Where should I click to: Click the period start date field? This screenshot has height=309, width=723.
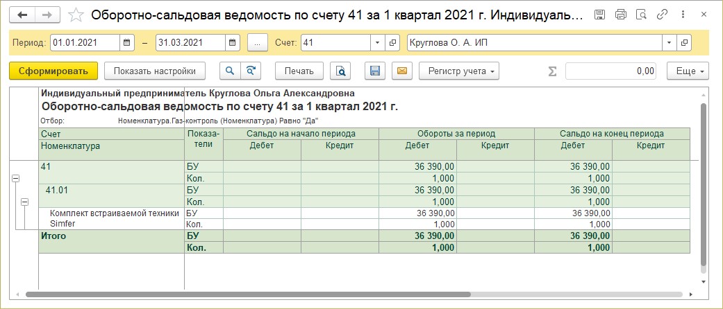coord(85,43)
